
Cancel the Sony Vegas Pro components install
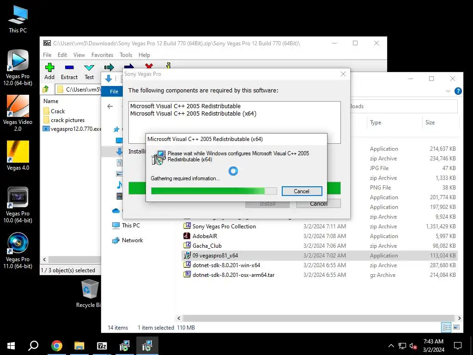(319, 204)
